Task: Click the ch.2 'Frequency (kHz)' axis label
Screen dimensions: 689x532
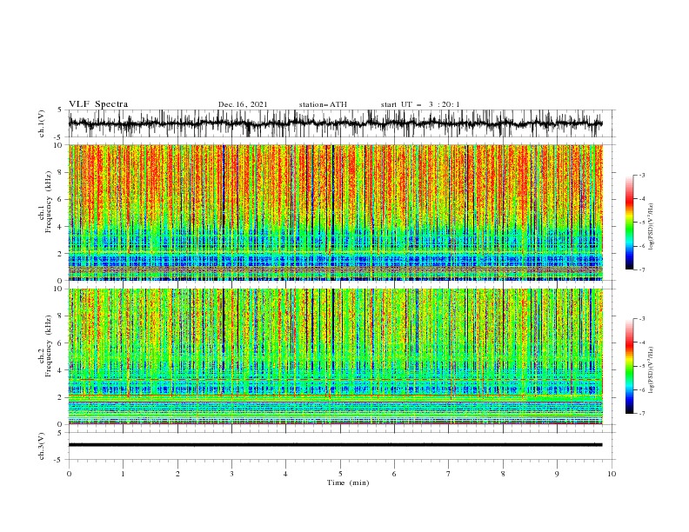Action: click(x=49, y=346)
